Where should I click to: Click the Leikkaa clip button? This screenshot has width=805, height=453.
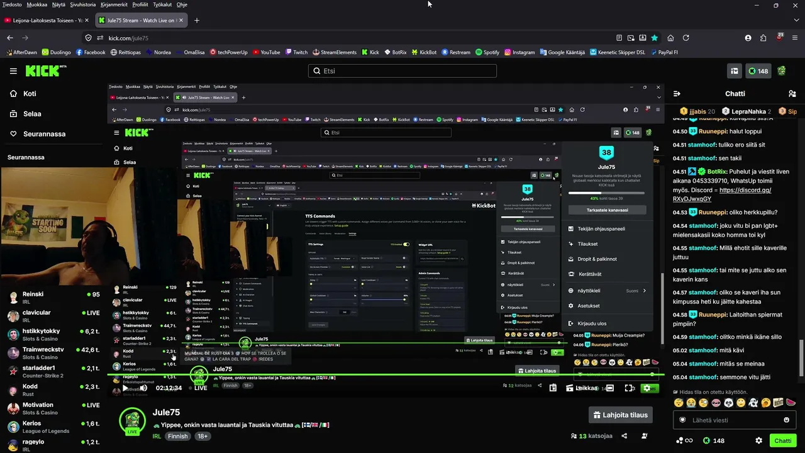(582, 388)
